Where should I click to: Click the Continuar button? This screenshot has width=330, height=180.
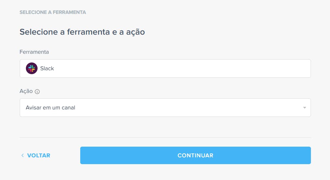[x=195, y=155]
